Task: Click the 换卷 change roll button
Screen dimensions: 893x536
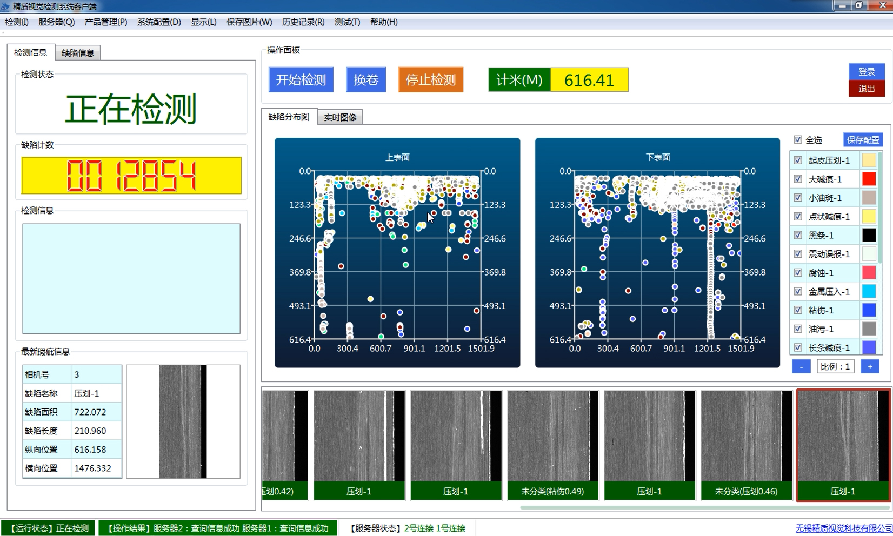Action: pos(365,80)
